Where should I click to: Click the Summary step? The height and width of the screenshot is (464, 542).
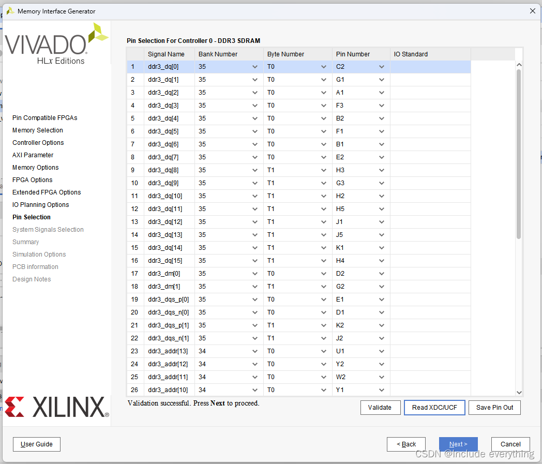click(25, 242)
